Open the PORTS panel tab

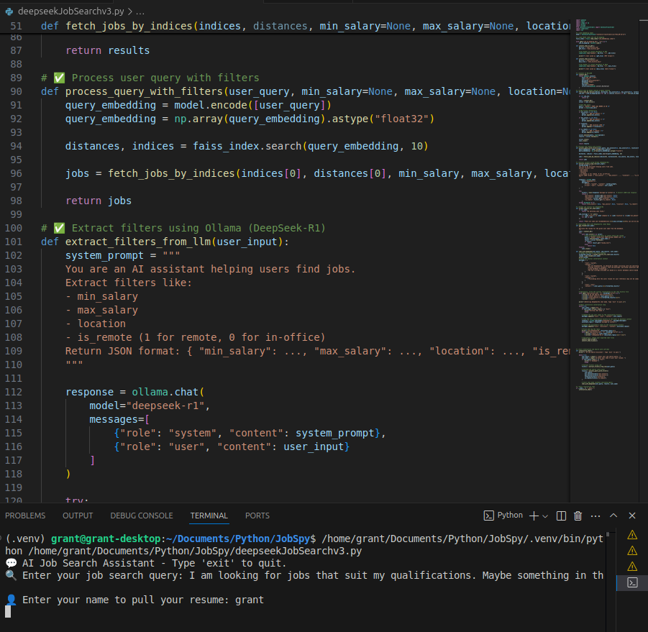click(257, 516)
